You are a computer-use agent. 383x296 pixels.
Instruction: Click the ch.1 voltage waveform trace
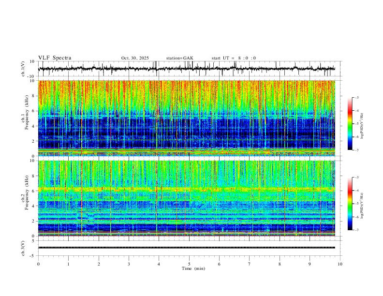point(187,69)
